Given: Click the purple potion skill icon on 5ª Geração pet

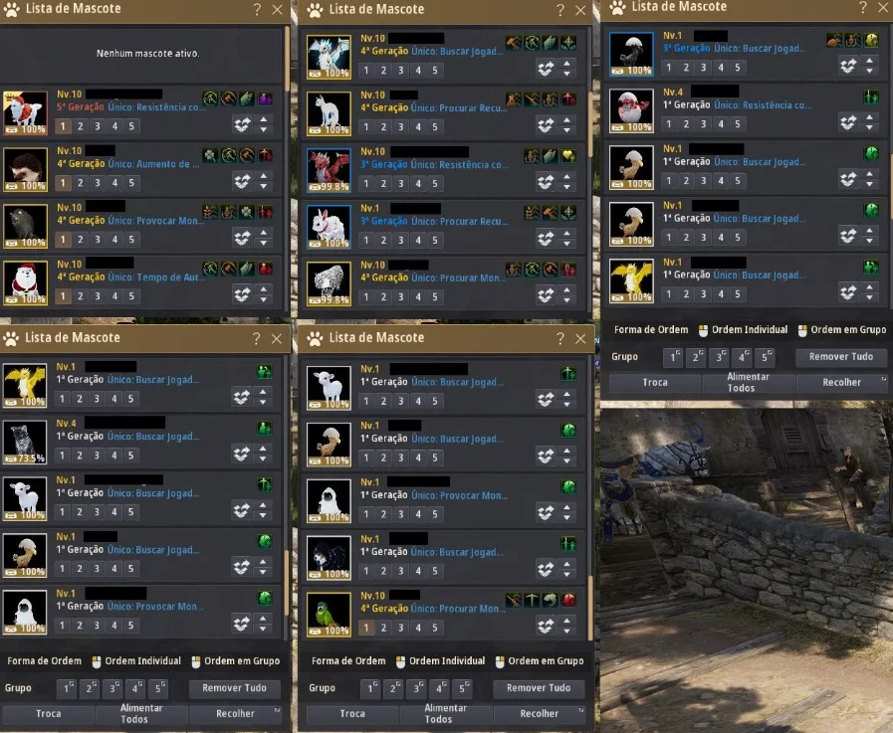Looking at the screenshot, I should click(266, 99).
